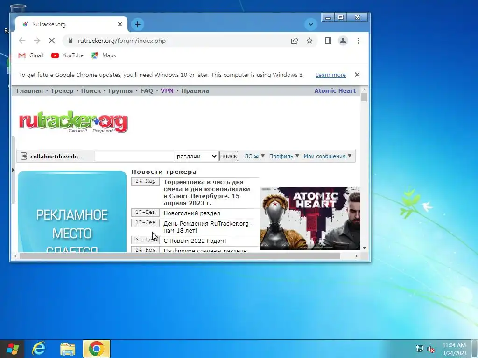
Task: Open Группы menu item
Action: [x=120, y=91]
